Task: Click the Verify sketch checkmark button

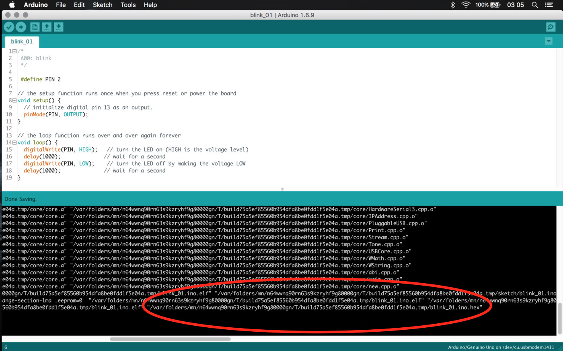Action: (9, 27)
